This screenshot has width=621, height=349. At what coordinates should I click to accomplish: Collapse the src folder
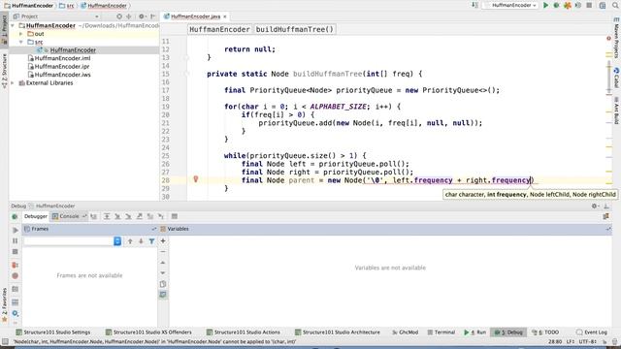21,42
